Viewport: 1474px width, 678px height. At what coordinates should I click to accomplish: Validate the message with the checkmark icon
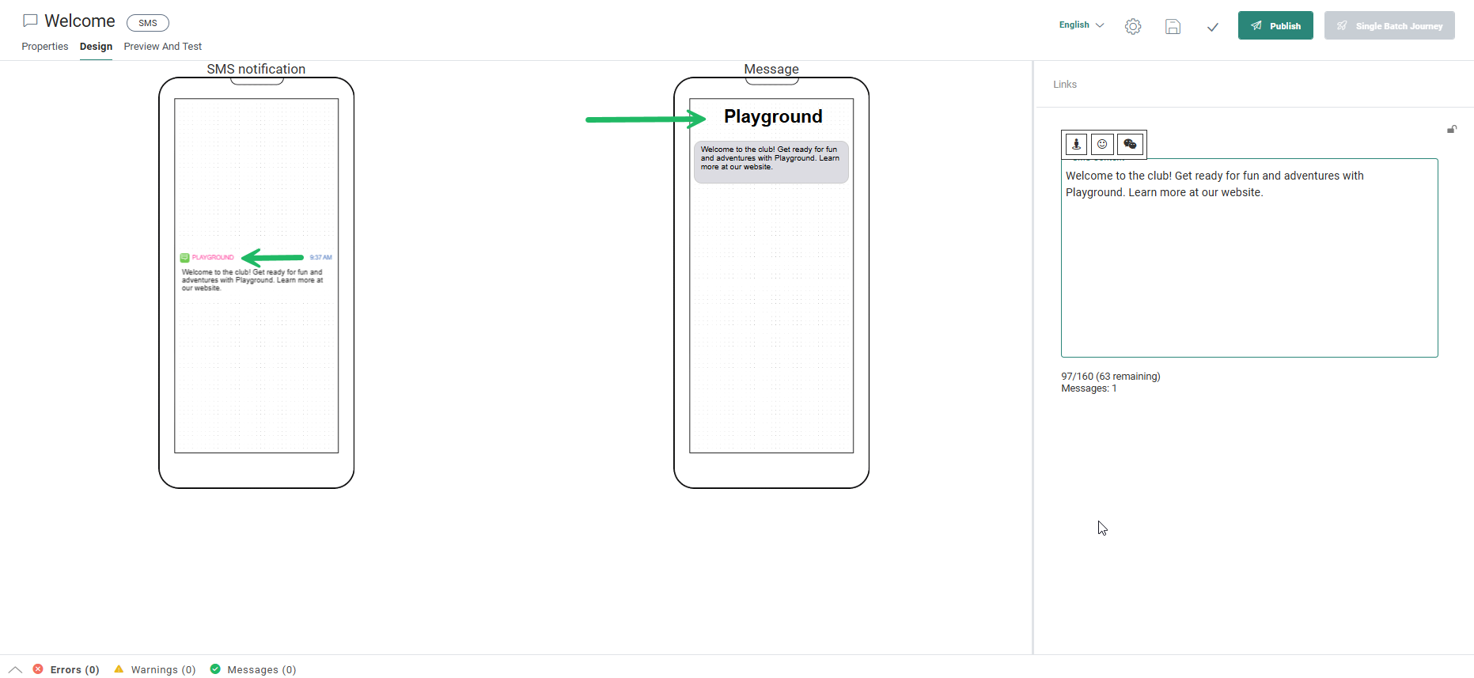click(x=1212, y=27)
